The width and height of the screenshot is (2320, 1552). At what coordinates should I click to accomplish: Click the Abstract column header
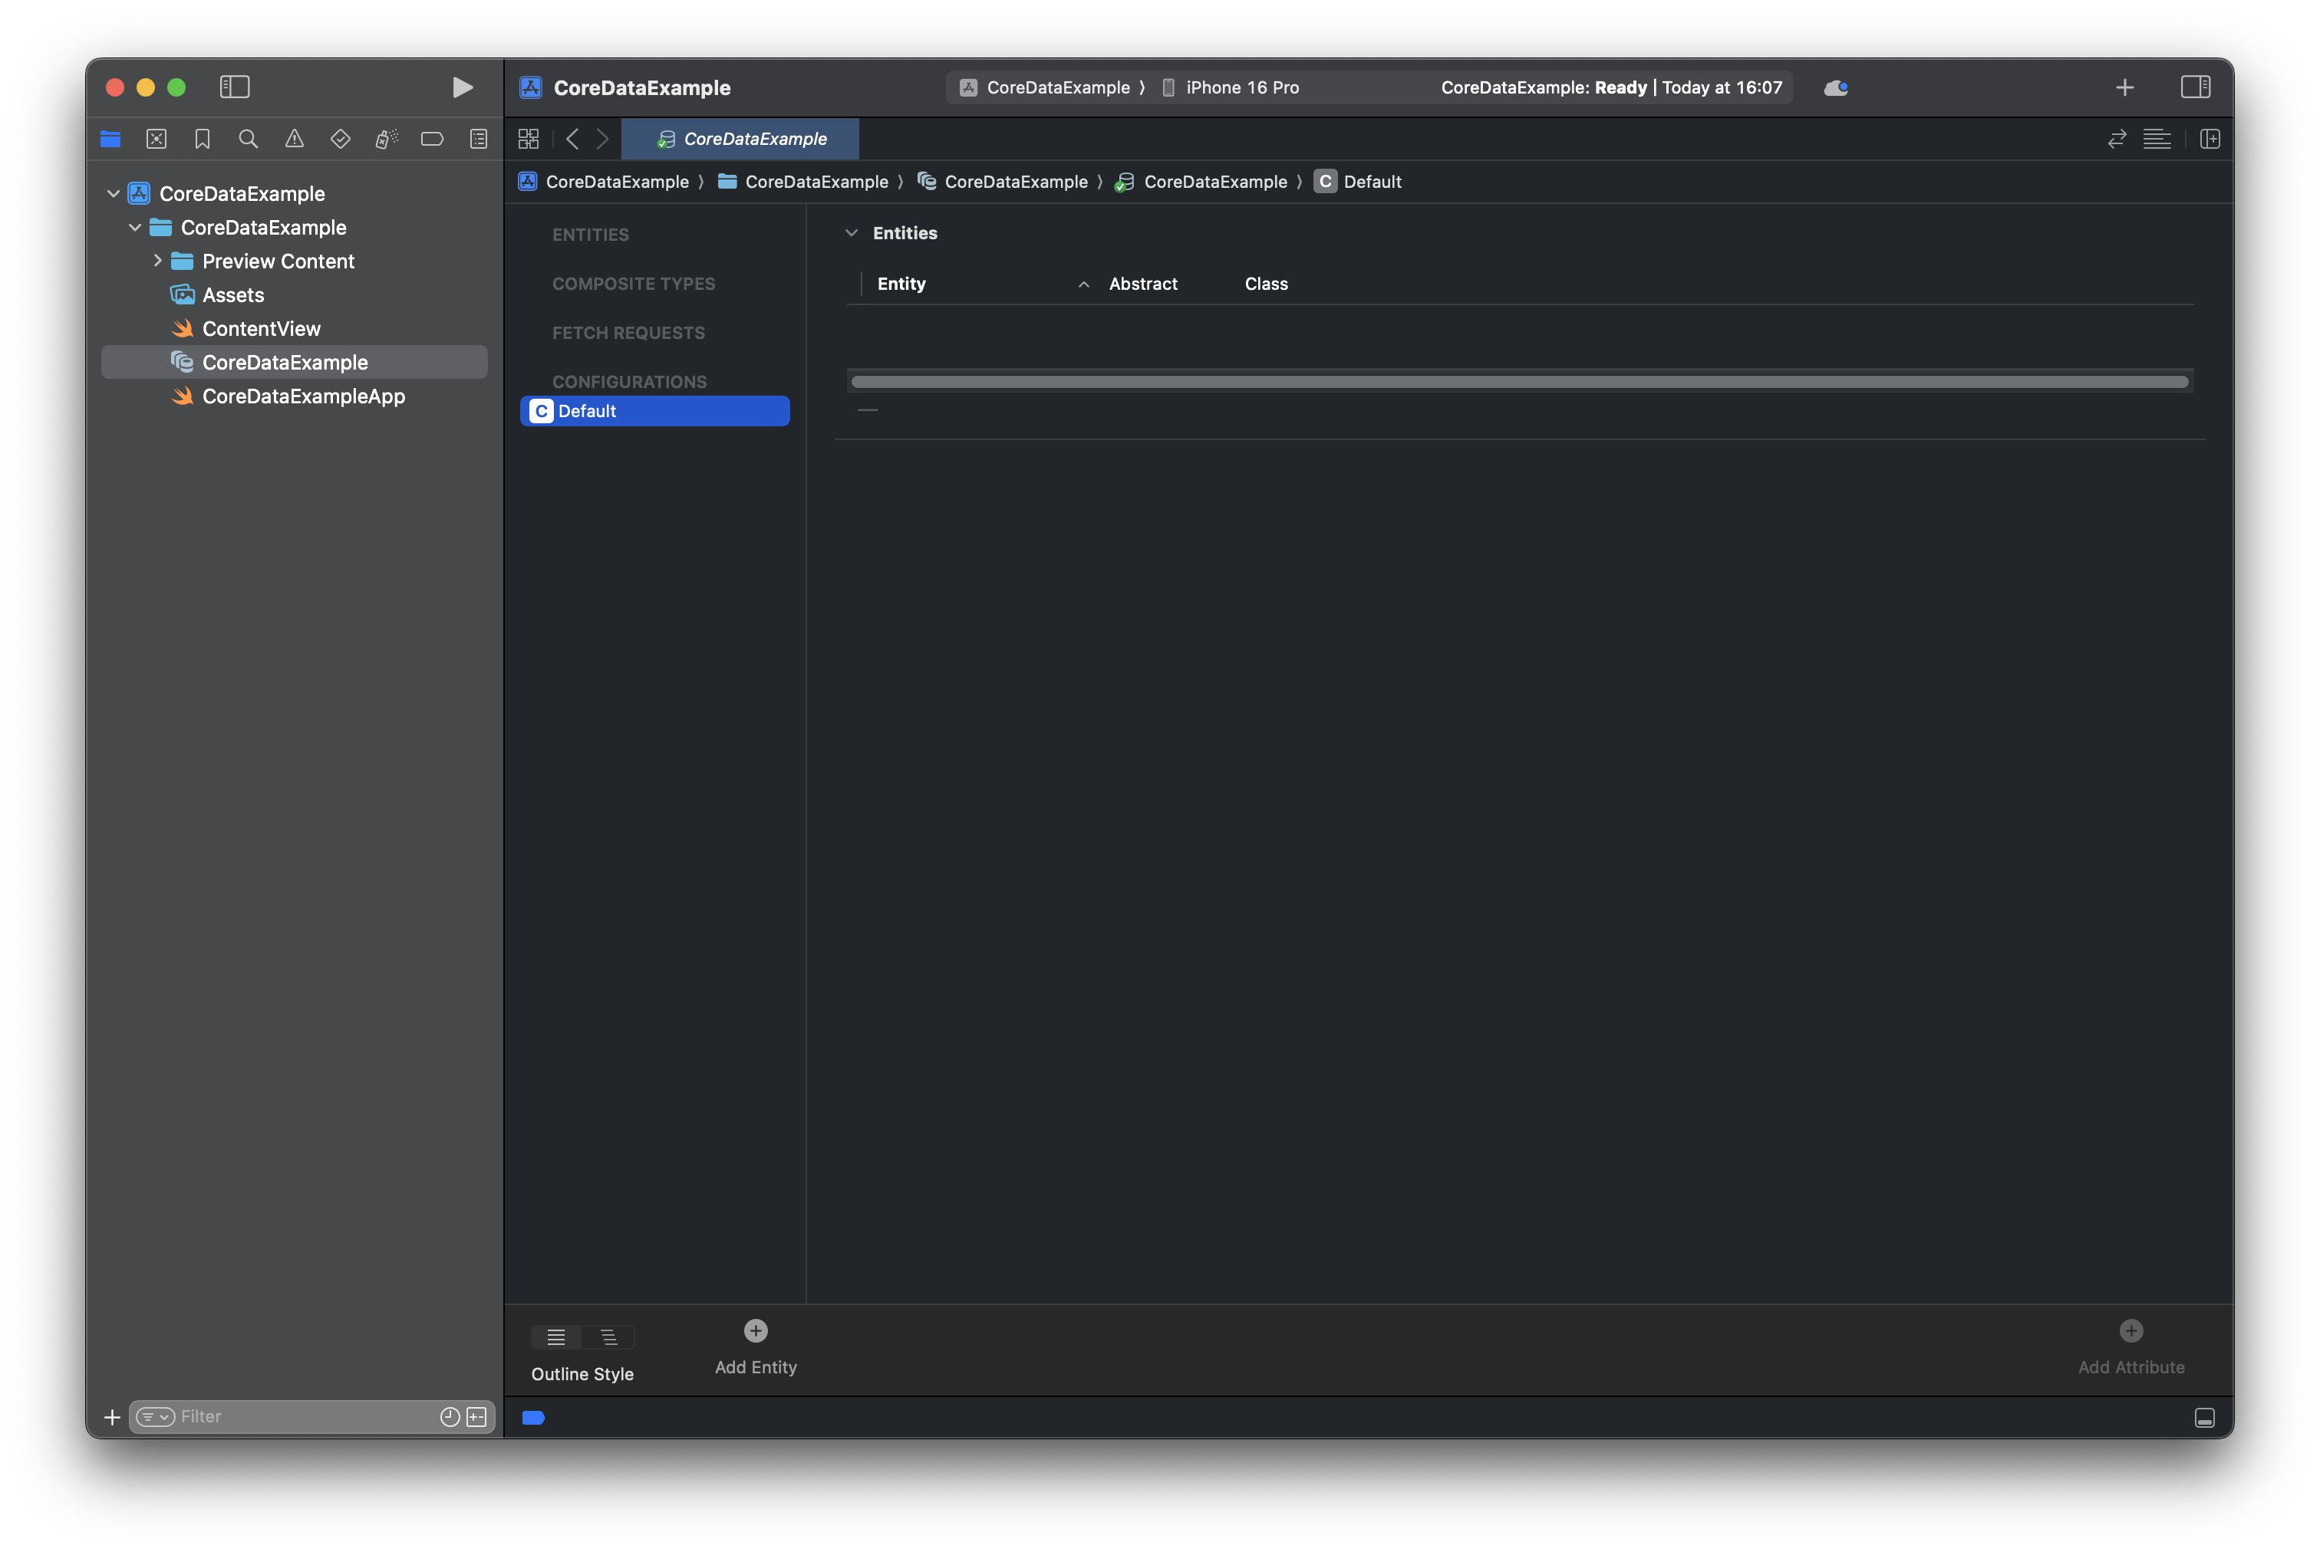[x=1142, y=284]
